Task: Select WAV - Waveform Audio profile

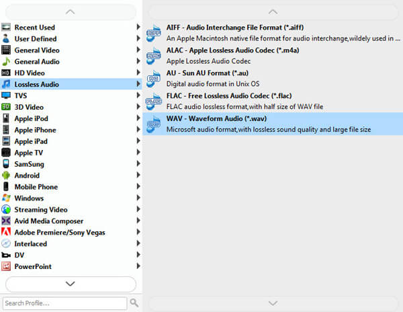Action: 273,124
